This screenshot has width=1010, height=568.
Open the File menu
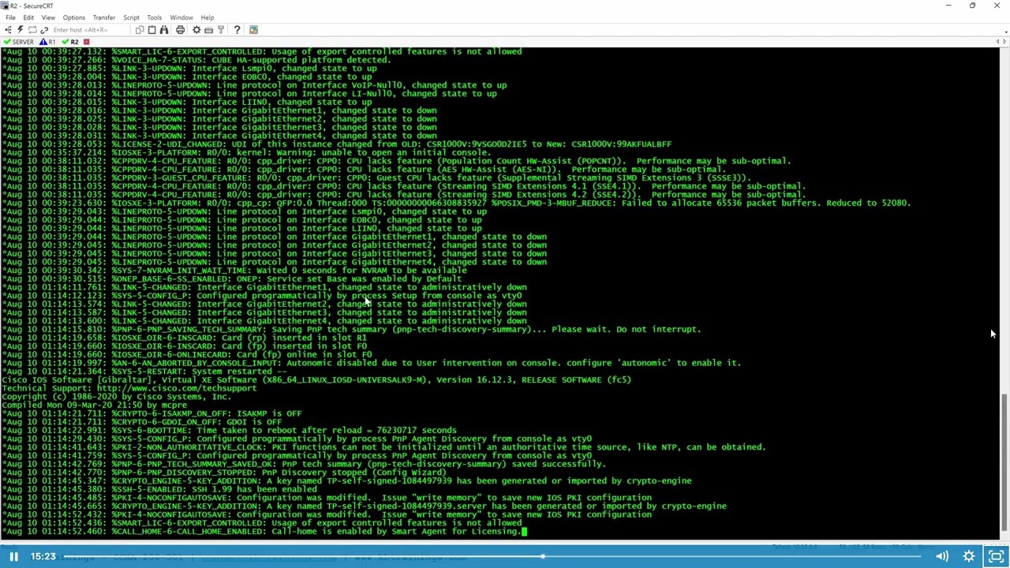tap(10, 17)
